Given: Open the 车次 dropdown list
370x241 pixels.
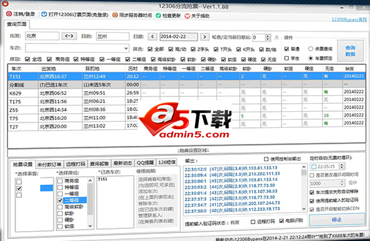Looking at the screenshot, I should 126,48.
